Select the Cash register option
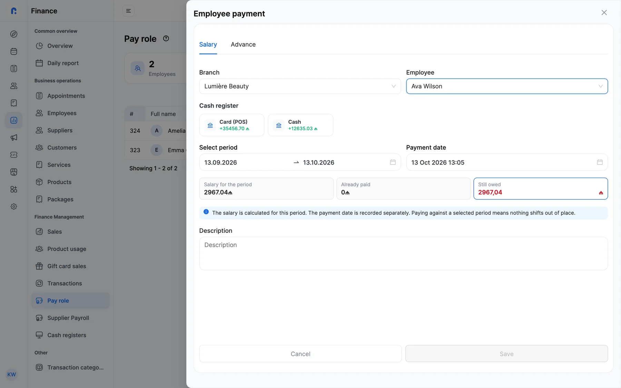 (300, 125)
